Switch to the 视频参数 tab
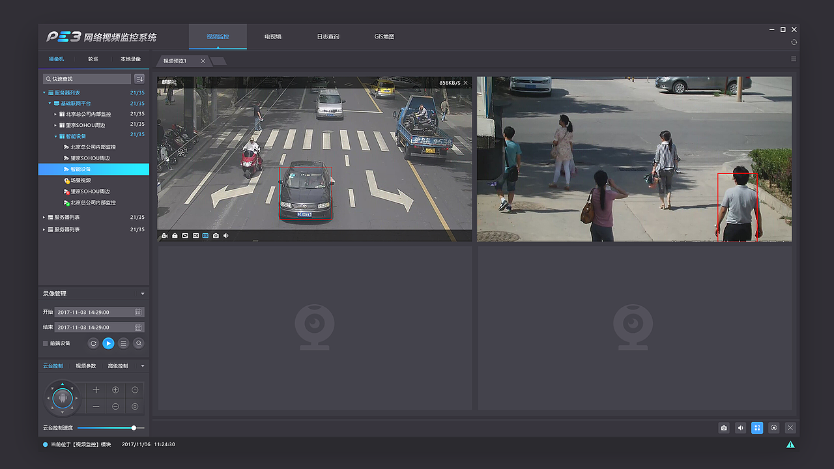This screenshot has height=469, width=834. pyautogui.click(x=86, y=366)
